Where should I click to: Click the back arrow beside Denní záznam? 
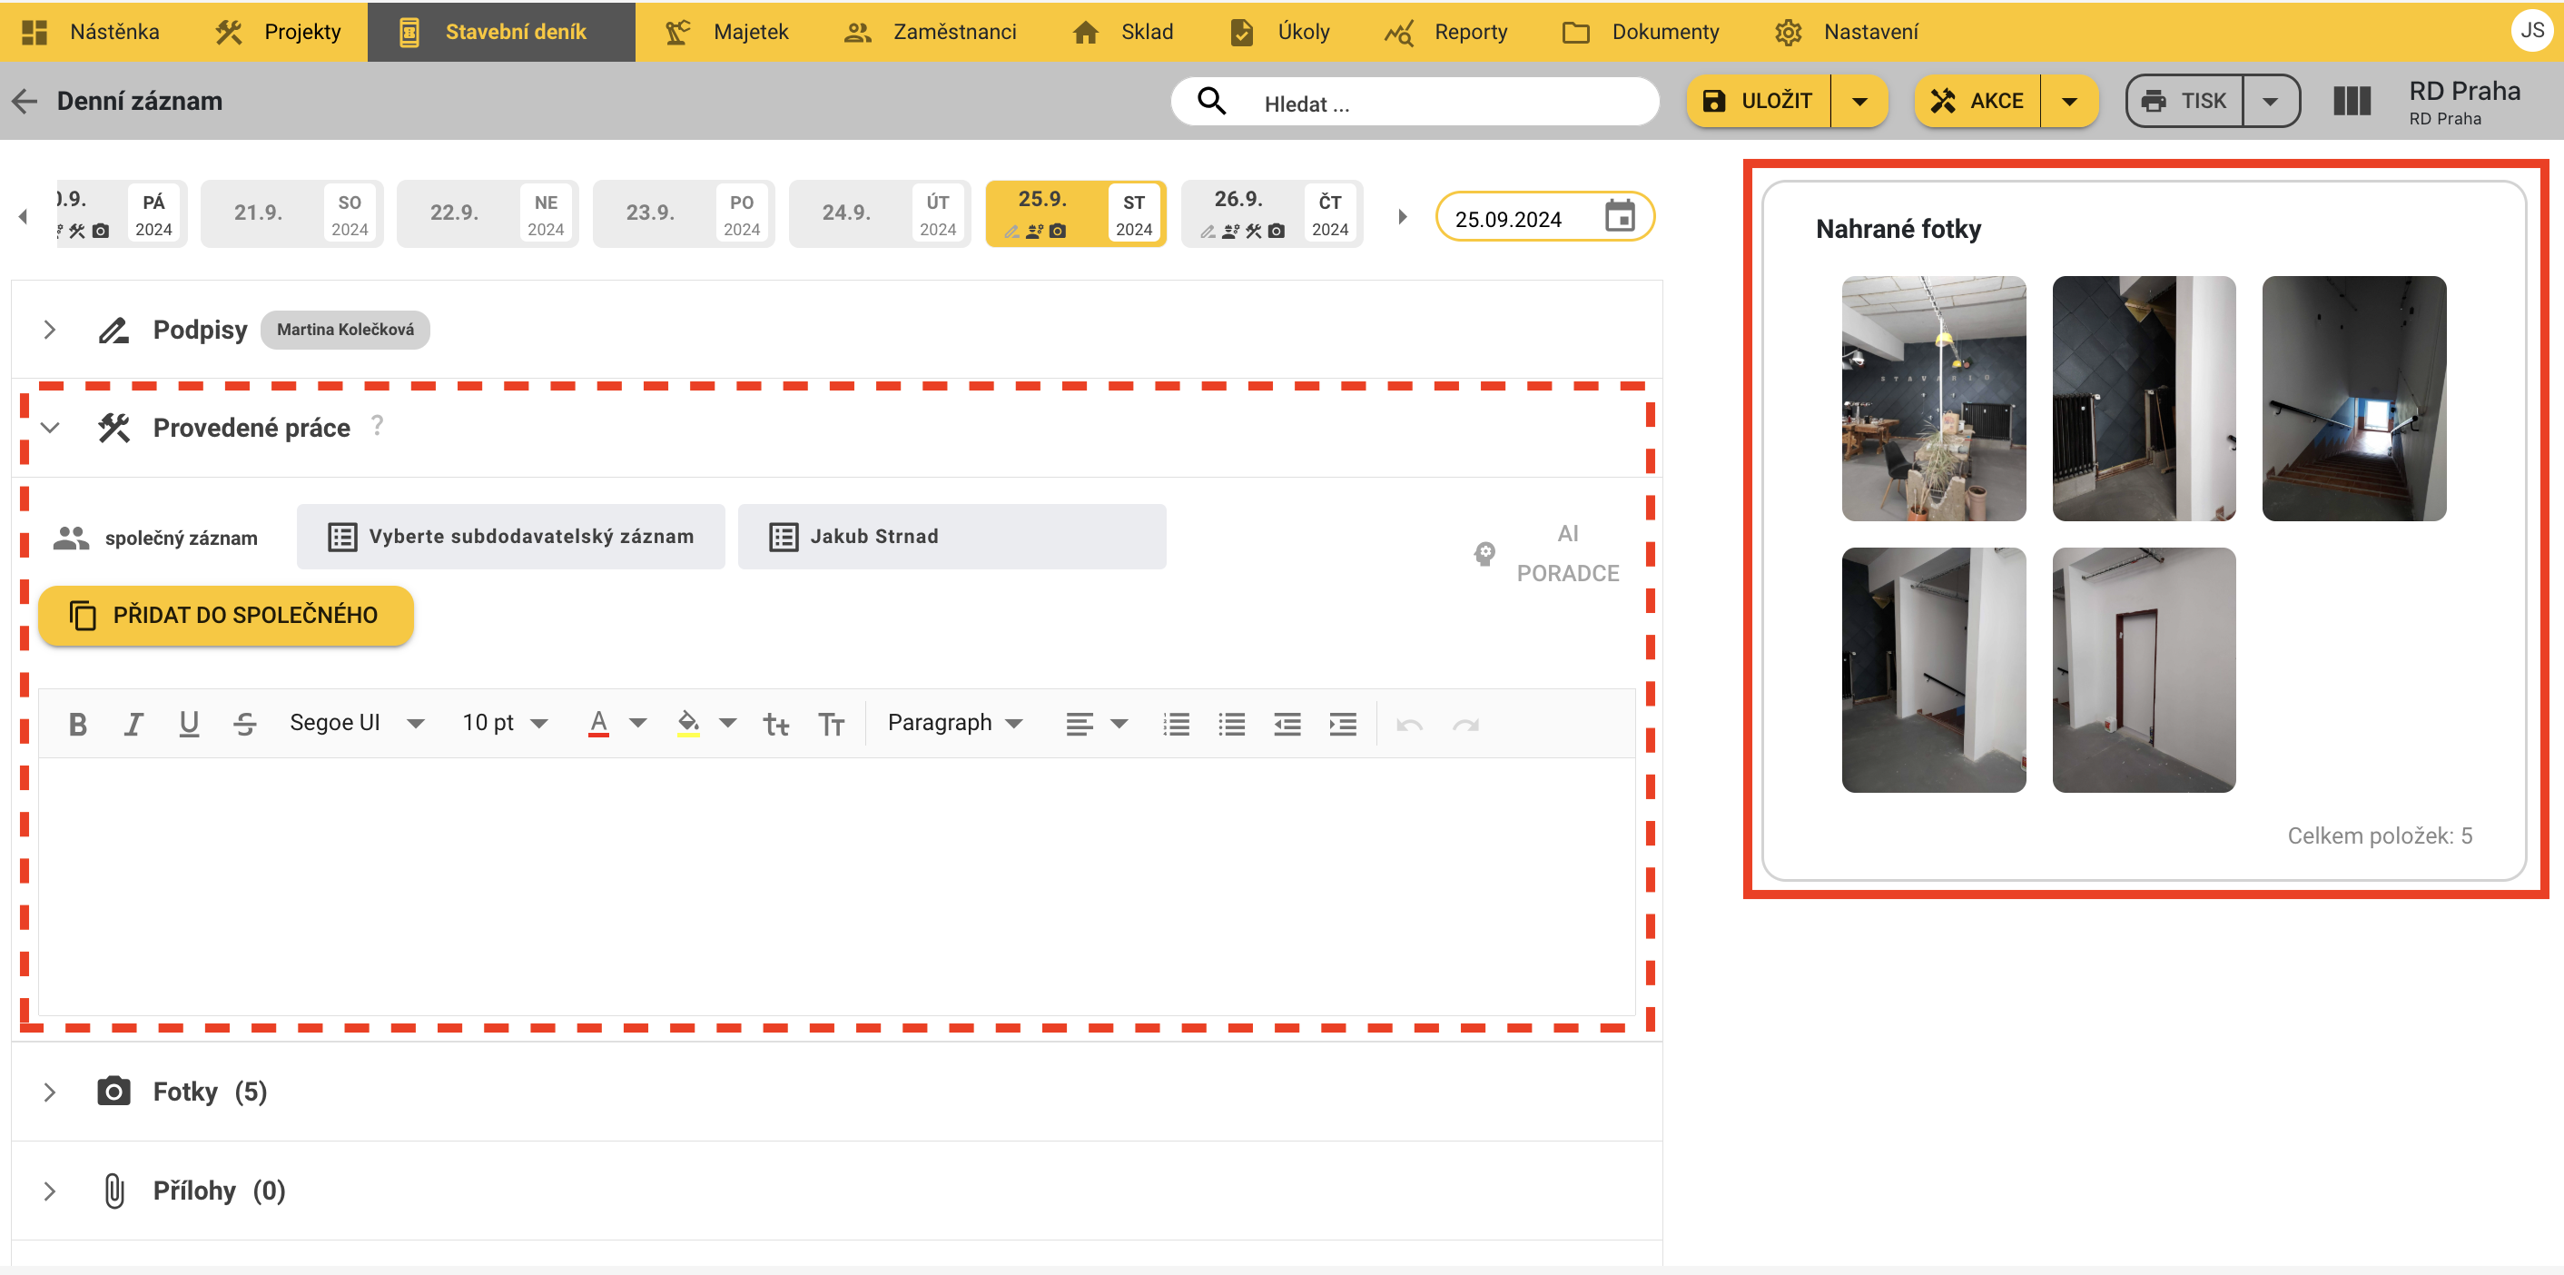pos(24,101)
